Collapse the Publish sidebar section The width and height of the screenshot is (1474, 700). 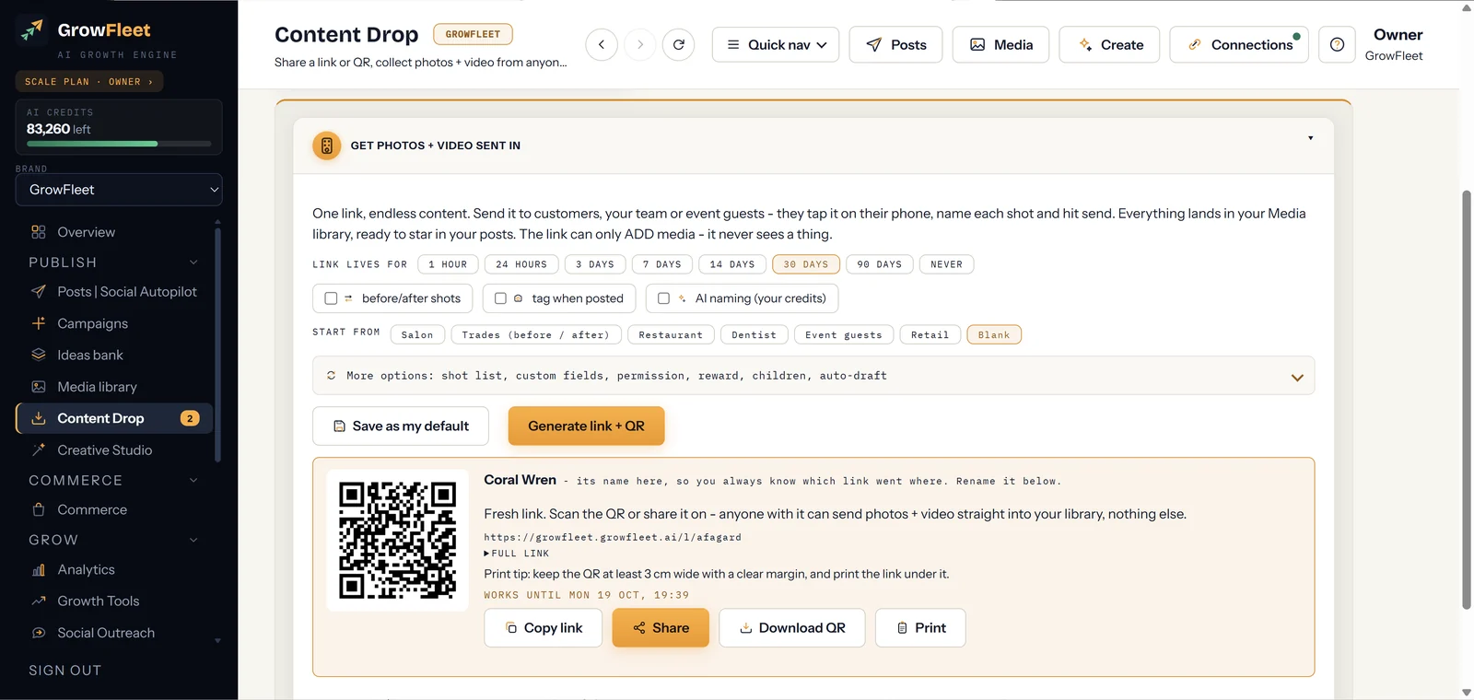193,262
